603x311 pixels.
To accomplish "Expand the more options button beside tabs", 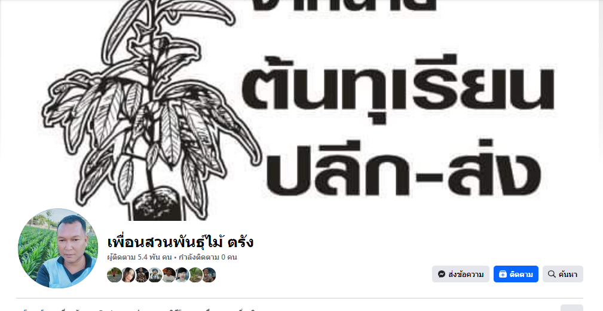I will (x=571, y=308).
